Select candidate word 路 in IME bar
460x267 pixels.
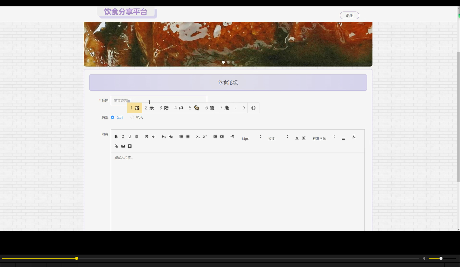tap(134, 108)
